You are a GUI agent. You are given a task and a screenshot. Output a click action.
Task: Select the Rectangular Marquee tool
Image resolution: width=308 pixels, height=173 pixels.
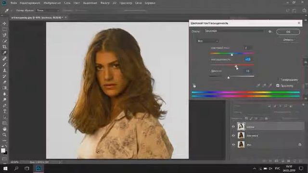point(4,29)
